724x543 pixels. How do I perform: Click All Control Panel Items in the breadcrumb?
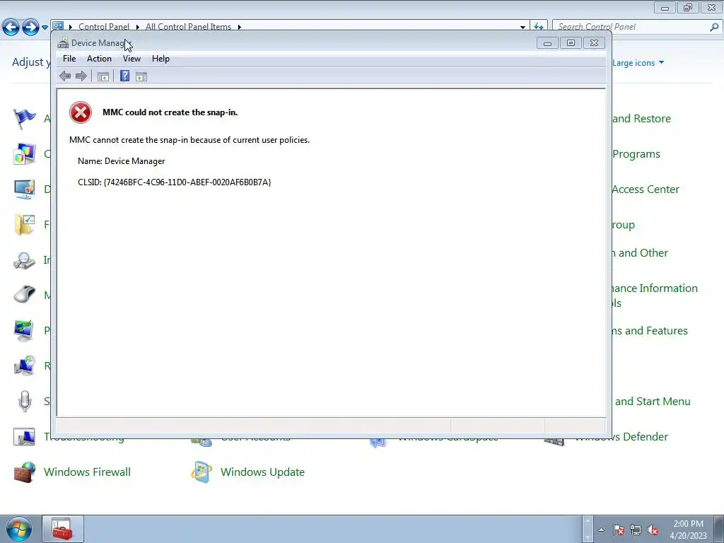click(x=188, y=27)
